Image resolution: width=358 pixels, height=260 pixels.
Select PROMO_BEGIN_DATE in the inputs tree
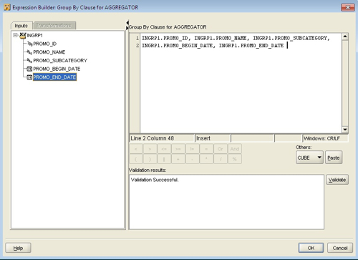57,69
